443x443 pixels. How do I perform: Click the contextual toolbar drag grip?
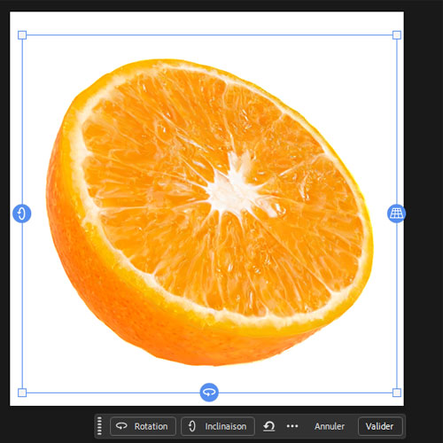(99, 426)
